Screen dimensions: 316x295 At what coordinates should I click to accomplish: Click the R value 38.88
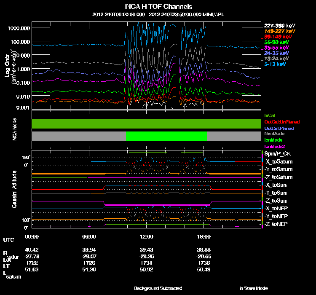[x=204, y=249]
